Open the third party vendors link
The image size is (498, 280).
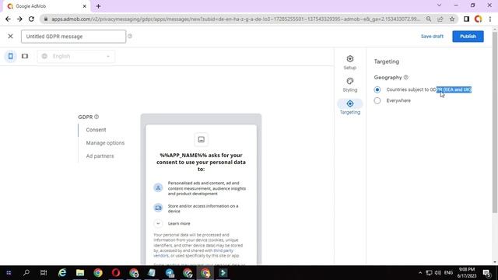(x=193, y=253)
